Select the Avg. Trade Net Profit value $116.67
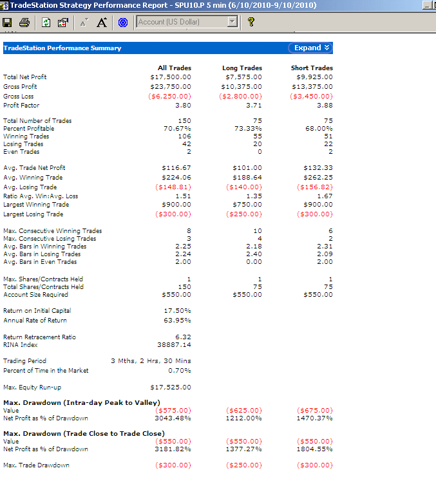 pyautogui.click(x=176, y=167)
